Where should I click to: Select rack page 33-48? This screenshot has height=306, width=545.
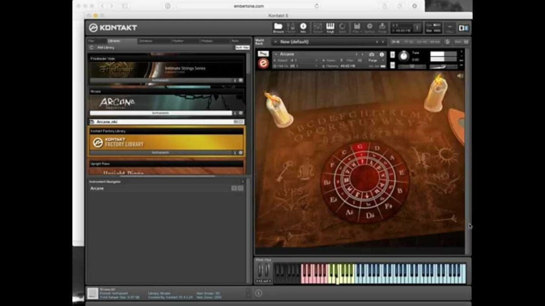[421, 42]
